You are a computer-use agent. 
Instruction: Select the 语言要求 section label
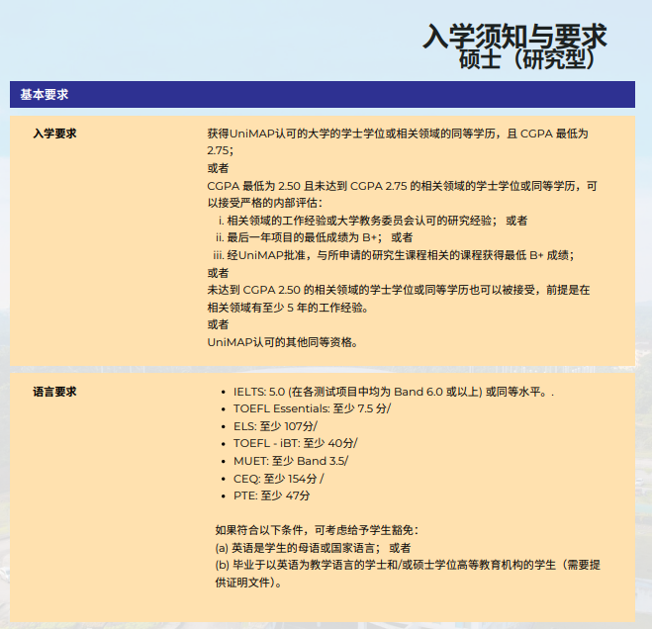(x=55, y=392)
